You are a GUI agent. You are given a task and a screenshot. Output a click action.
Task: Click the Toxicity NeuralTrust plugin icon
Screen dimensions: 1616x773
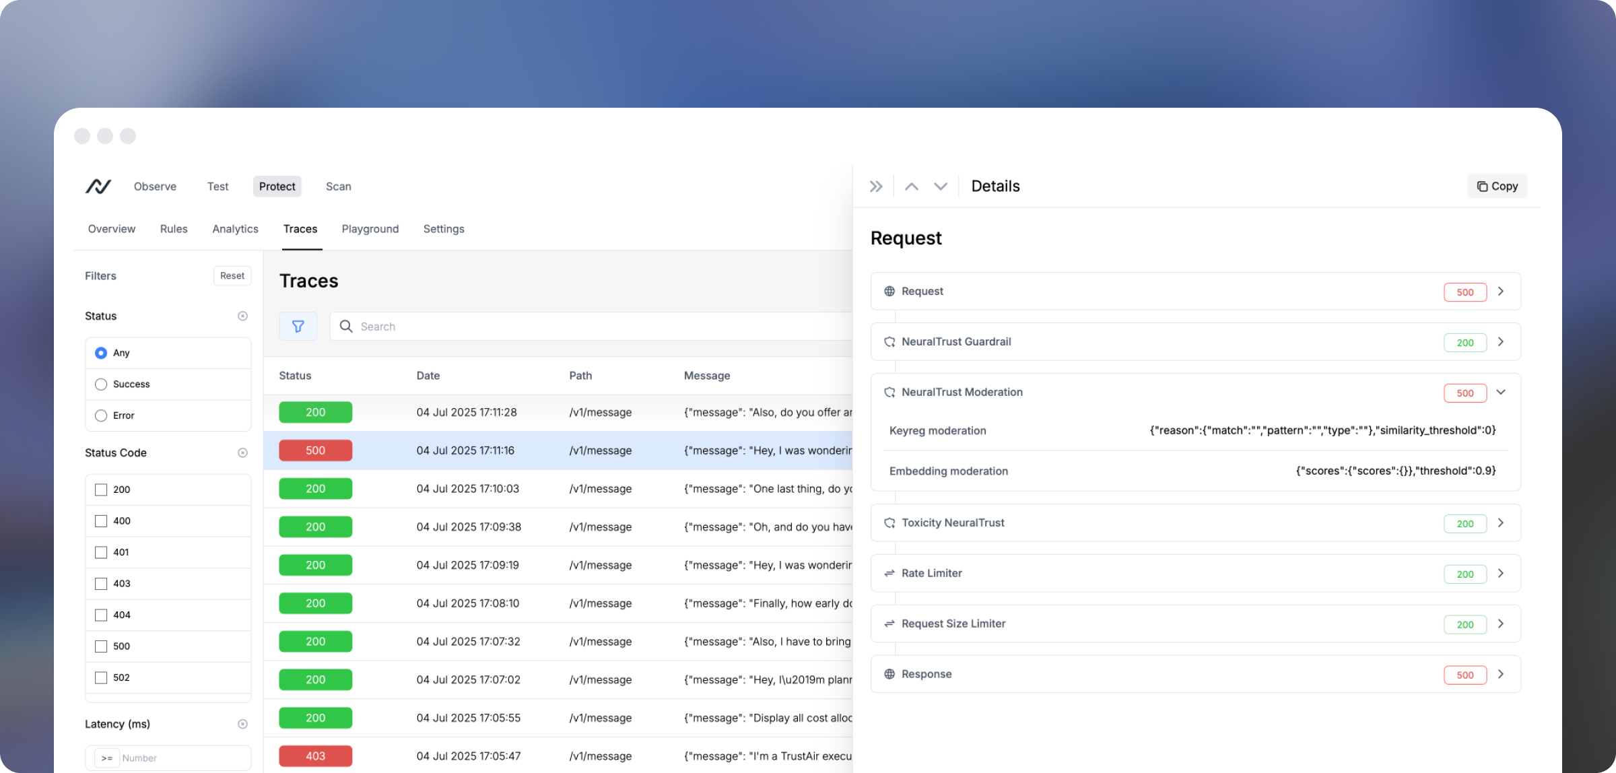(889, 523)
